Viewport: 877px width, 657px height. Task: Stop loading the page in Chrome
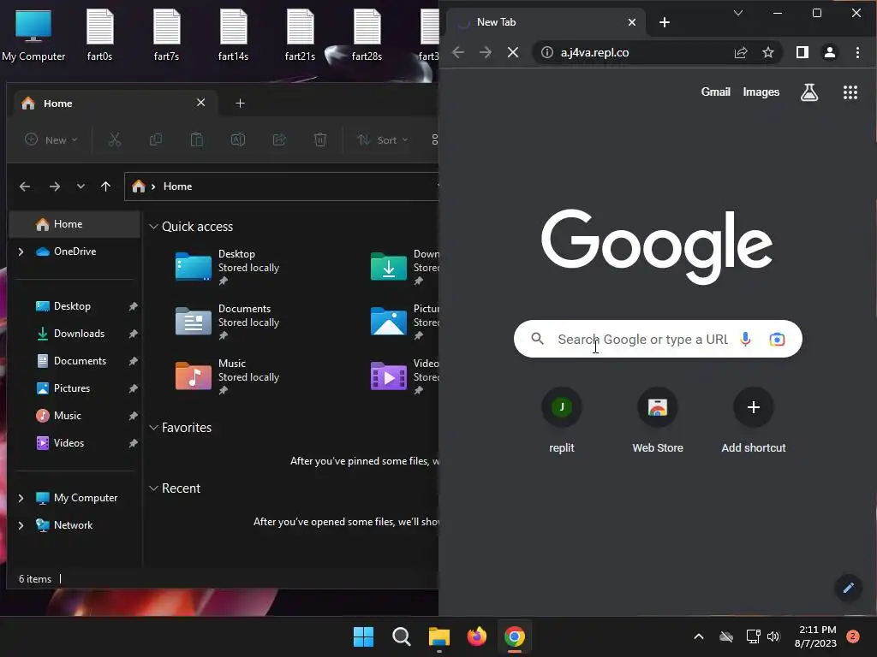point(512,52)
